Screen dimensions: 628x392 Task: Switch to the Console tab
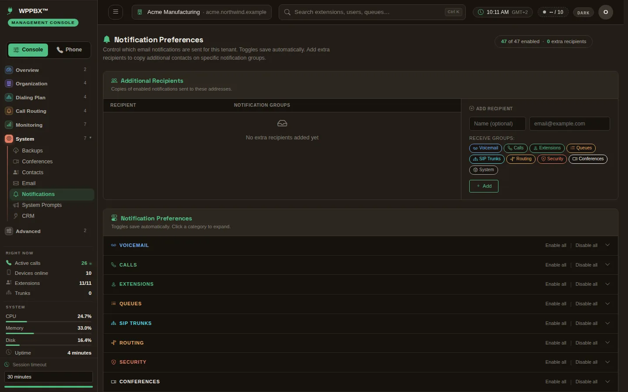pos(28,50)
